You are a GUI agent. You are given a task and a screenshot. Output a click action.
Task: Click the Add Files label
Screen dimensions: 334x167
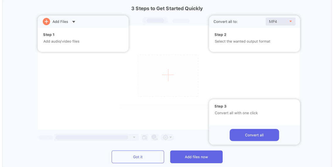[x=60, y=22]
